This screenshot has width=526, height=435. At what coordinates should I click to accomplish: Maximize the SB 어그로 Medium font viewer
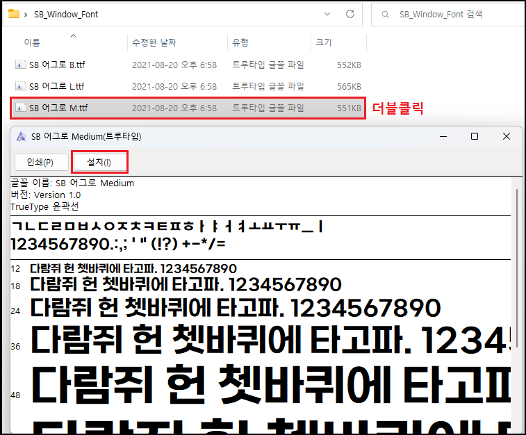click(x=475, y=136)
